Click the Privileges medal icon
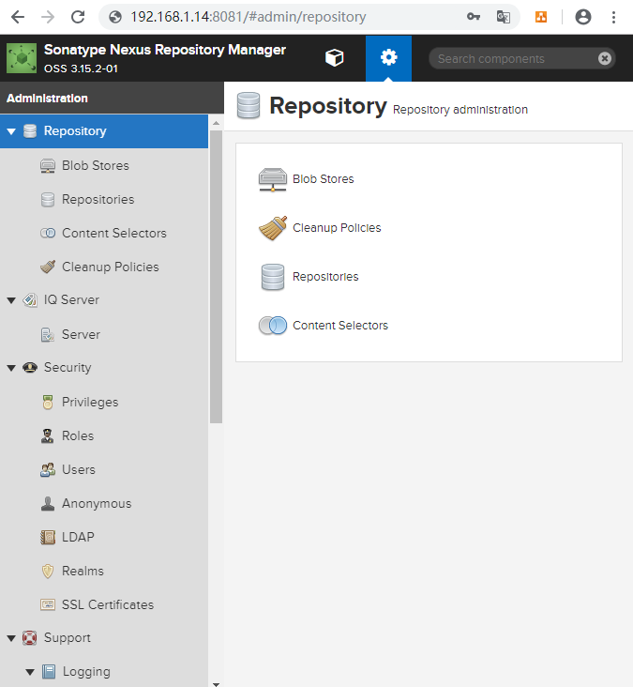The height and width of the screenshot is (687, 633). coord(48,402)
